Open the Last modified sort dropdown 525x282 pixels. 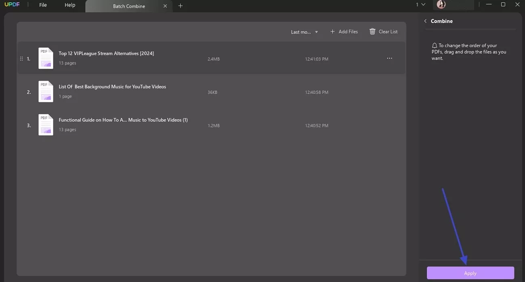click(x=304, y=31)
